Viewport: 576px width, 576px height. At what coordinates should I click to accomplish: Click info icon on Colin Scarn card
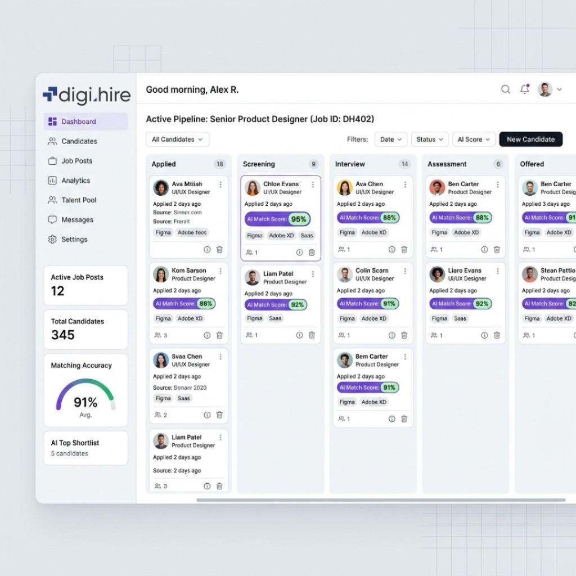392,335
